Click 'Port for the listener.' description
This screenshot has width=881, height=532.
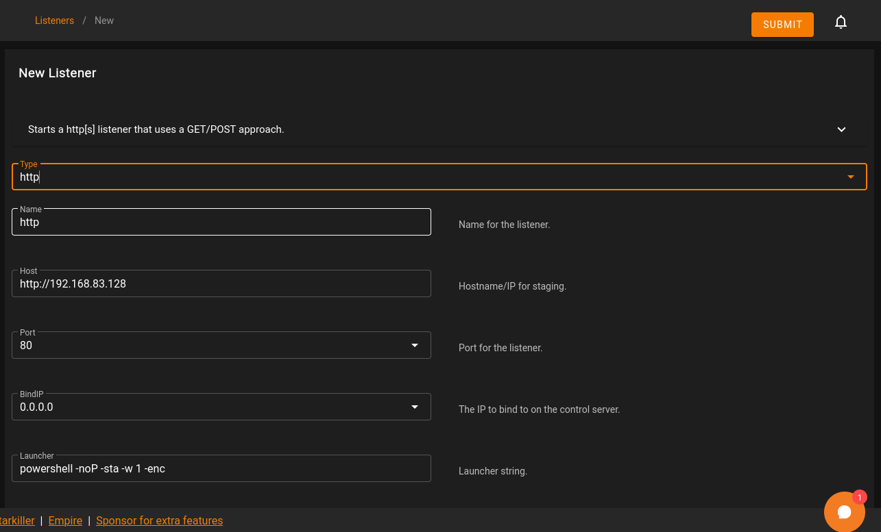point(500,348)
